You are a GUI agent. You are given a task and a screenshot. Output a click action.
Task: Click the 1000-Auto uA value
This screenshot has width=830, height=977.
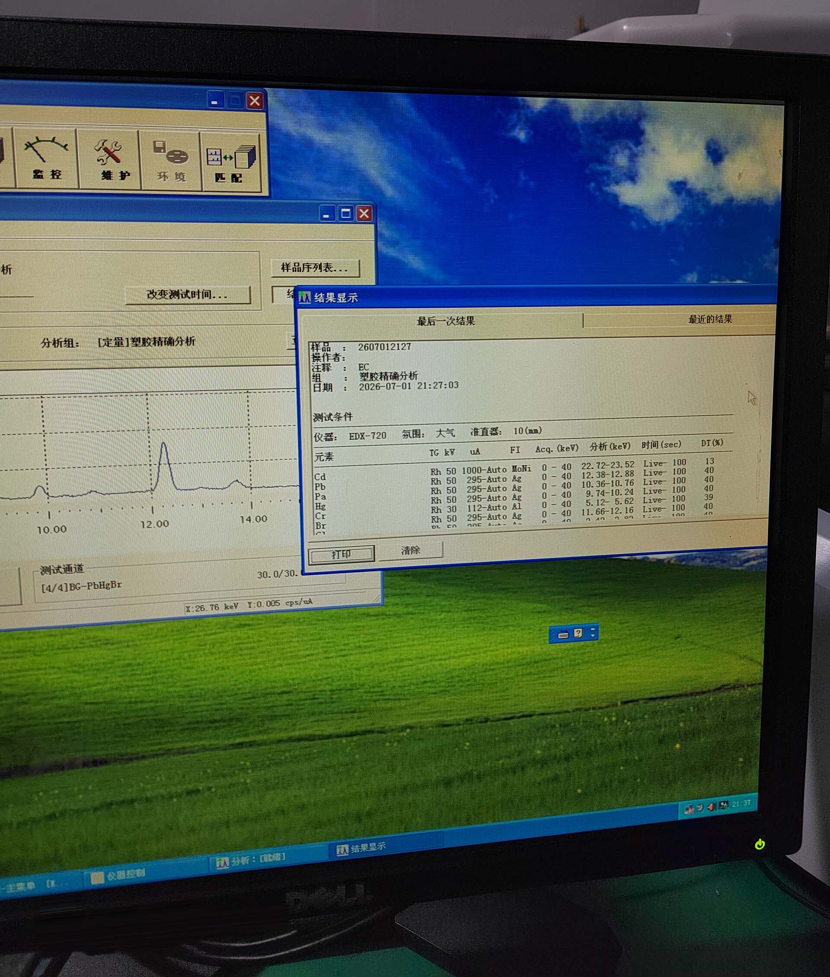(484, 470)
